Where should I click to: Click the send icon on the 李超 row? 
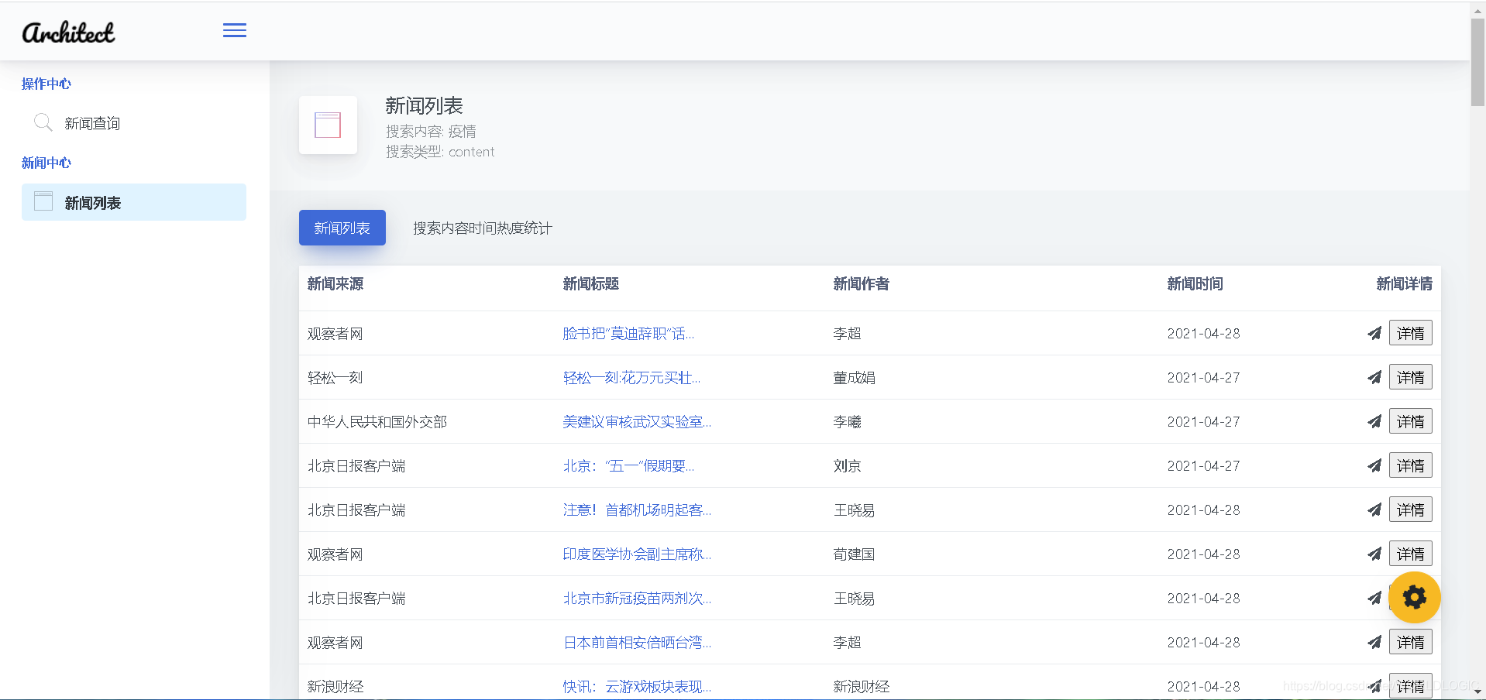click(x=1374, y=333)
